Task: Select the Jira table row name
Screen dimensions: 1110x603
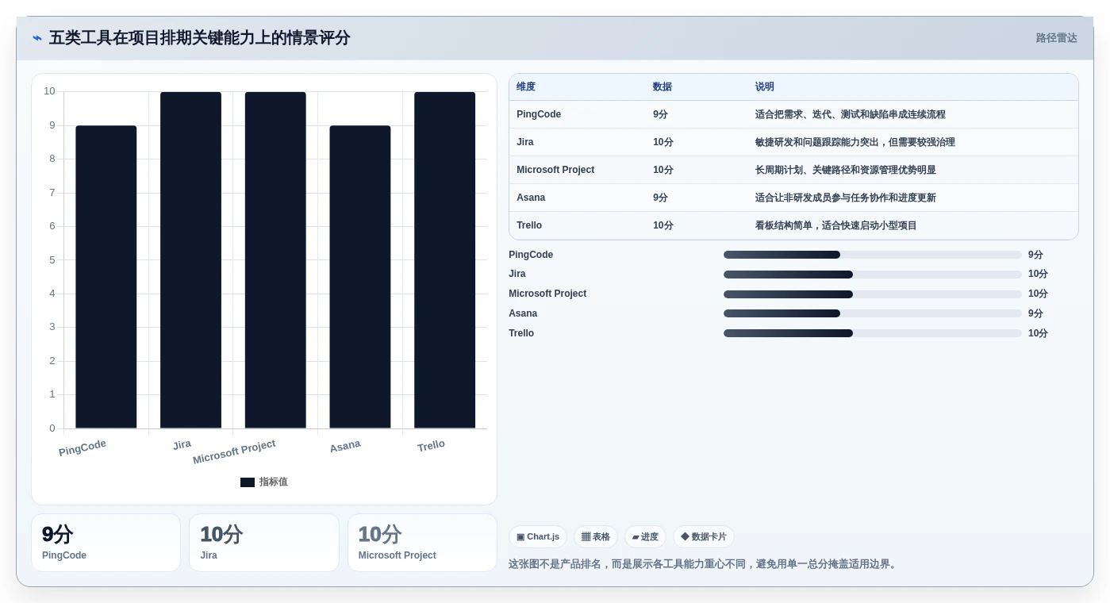Action: (x=525, y=142)
